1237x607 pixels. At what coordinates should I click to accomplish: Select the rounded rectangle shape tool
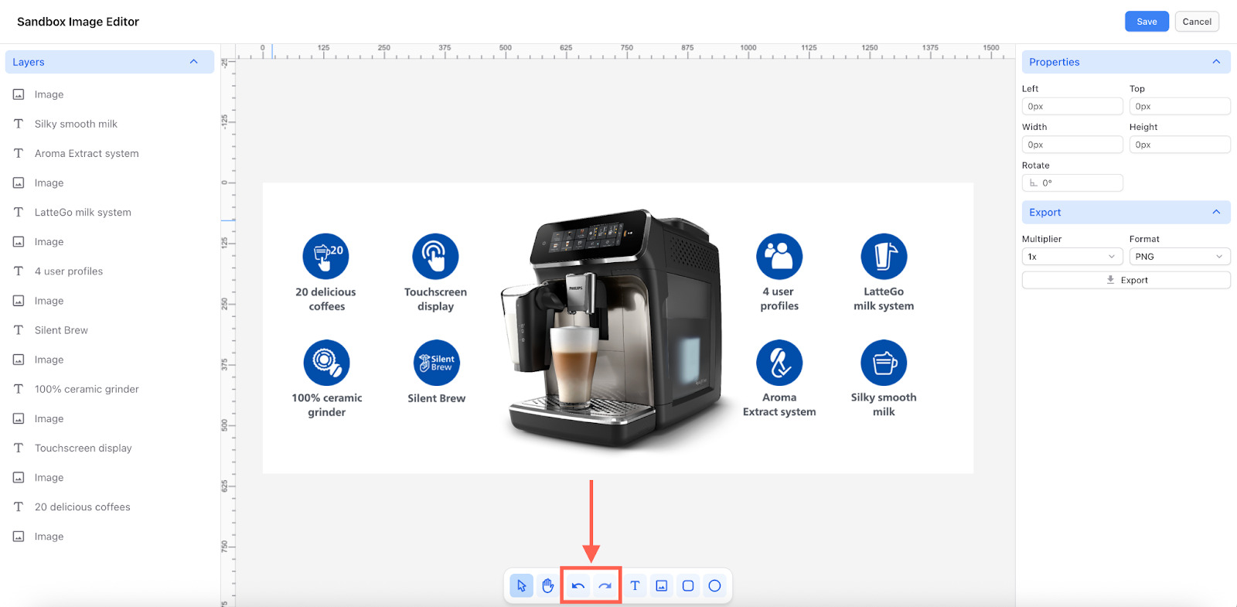tap(688, 586)
